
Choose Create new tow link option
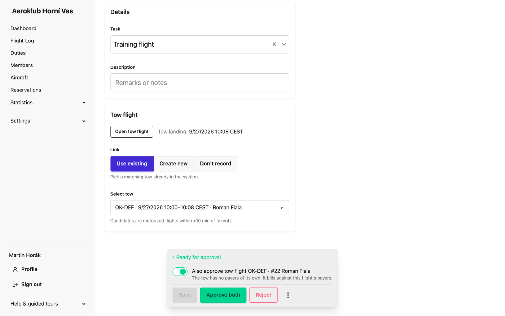pos(174,164)
